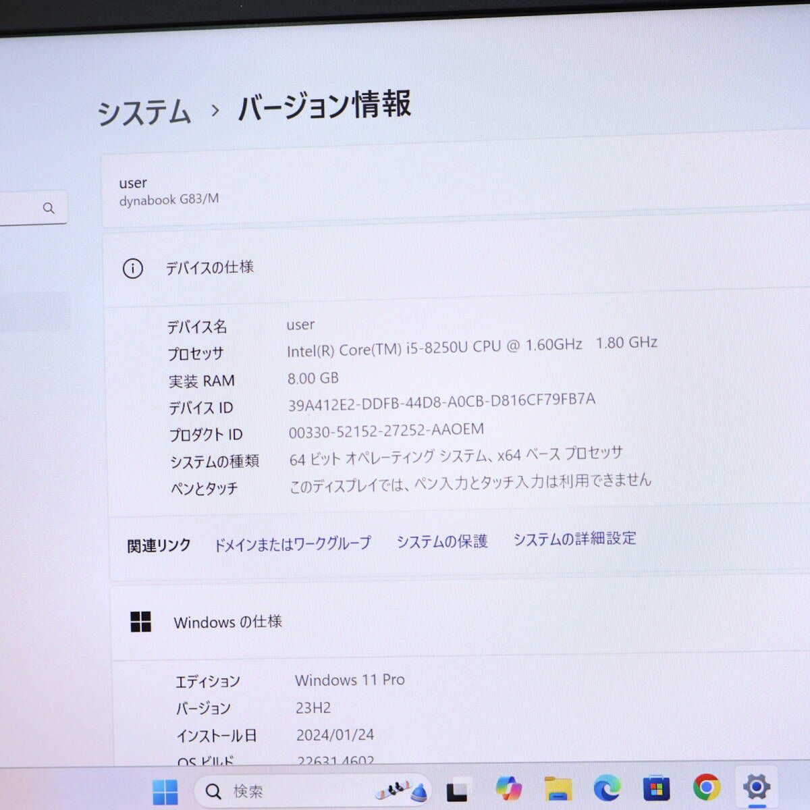Launch Microsoft Edge from the taskbar
This screenshot has height=810, width=810.
coord(607,788)
